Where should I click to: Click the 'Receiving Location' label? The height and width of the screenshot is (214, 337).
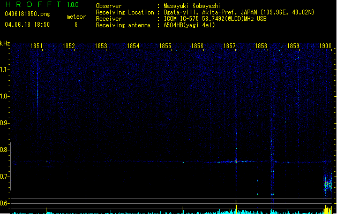tap(125, 12)
